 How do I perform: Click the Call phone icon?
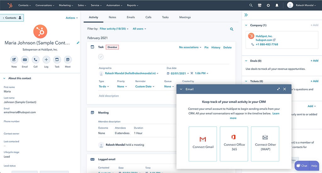click(x=36, y=60)
